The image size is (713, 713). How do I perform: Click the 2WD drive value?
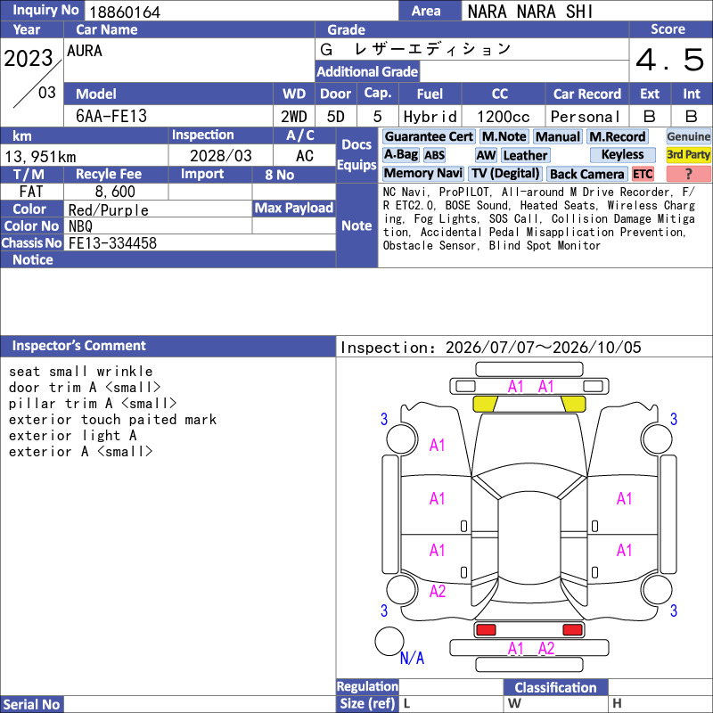294,117
